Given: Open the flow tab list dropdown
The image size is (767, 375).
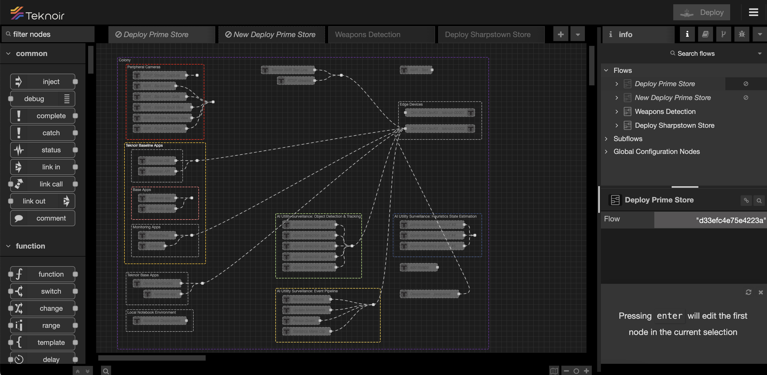Looking at the screenshot, I should (577, 34).
